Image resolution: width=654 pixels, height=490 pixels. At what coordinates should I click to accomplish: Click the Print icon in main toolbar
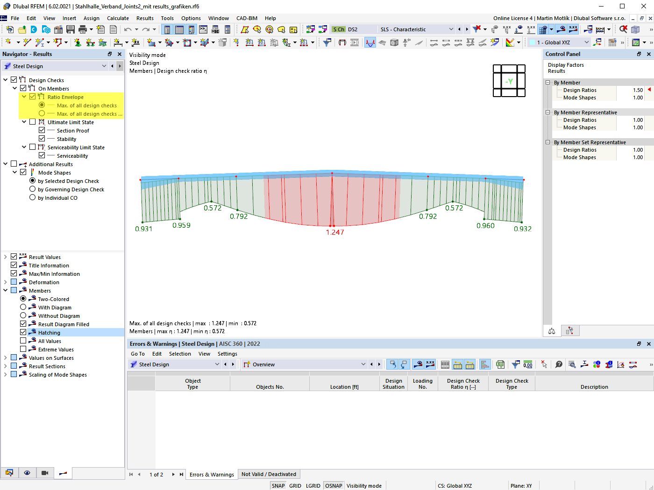(x=83, y=29)
